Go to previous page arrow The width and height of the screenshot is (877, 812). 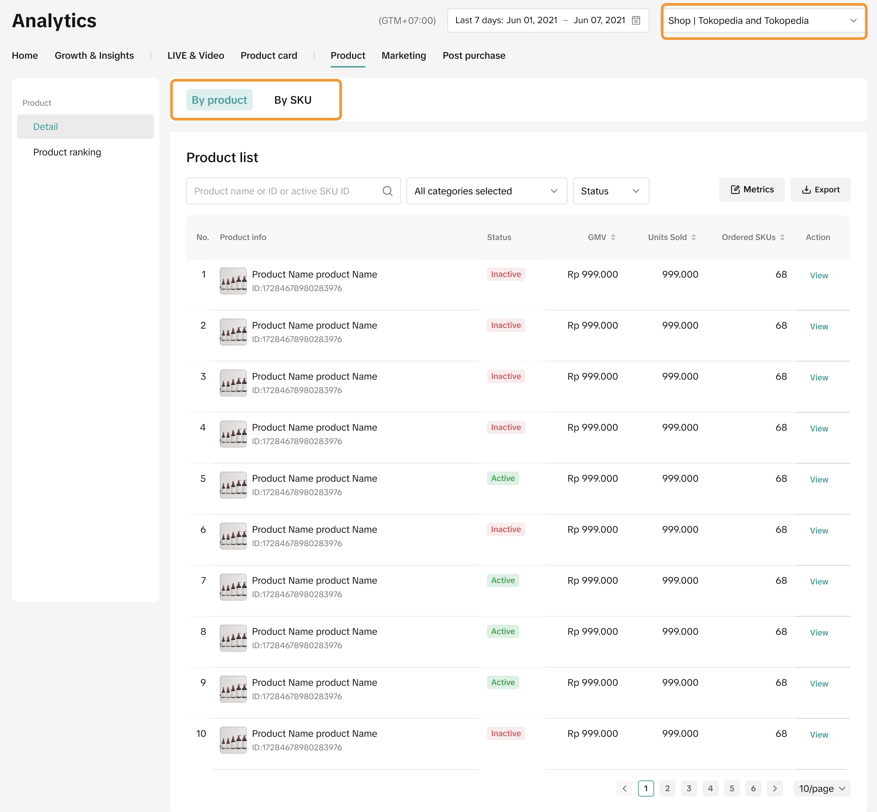point(624,789)
